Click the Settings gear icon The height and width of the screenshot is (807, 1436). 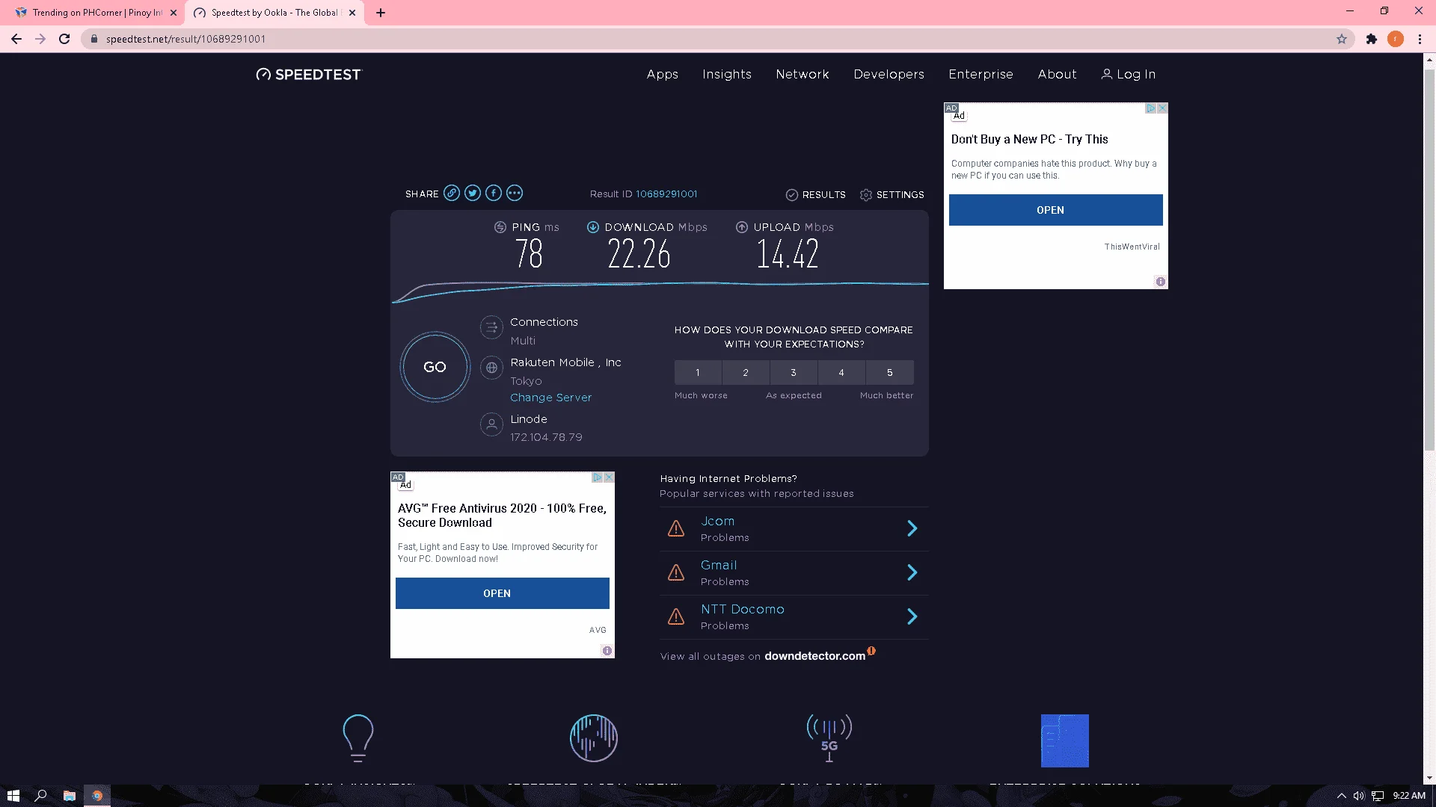[x=866, y=195]
